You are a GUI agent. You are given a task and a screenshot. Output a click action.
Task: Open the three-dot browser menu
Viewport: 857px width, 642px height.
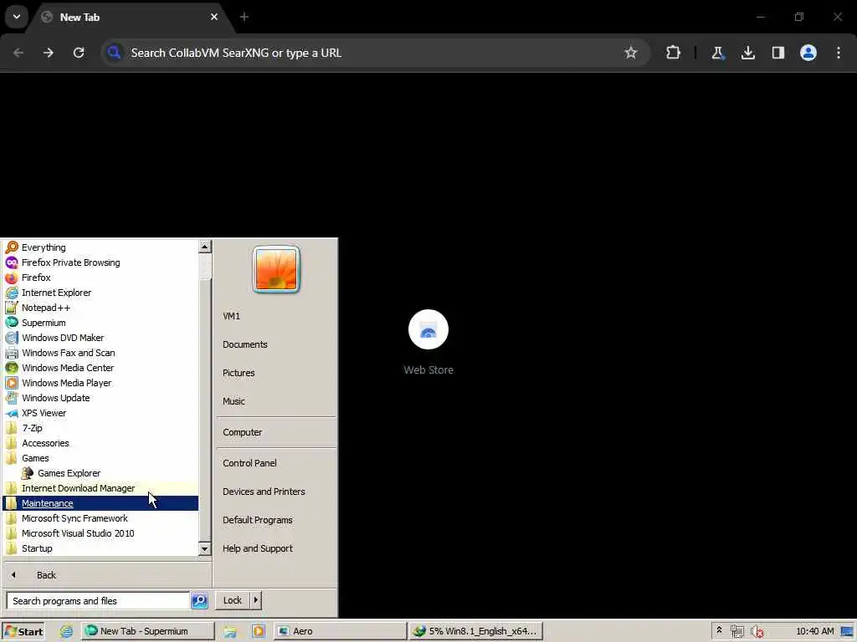point(839,53)
